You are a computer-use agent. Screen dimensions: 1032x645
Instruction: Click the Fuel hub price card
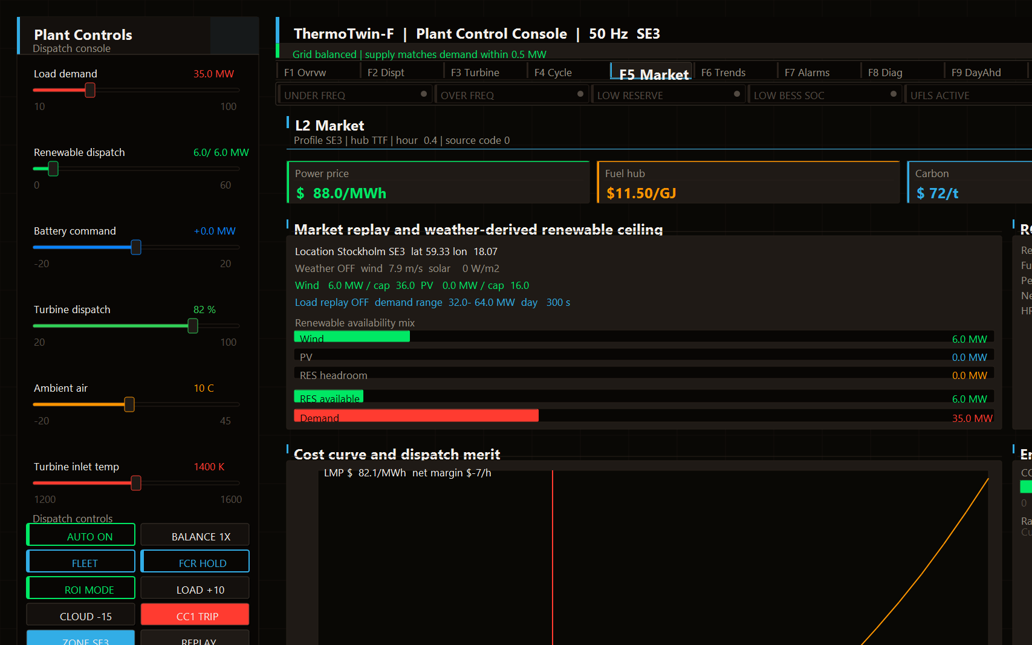tap(748, 183)
